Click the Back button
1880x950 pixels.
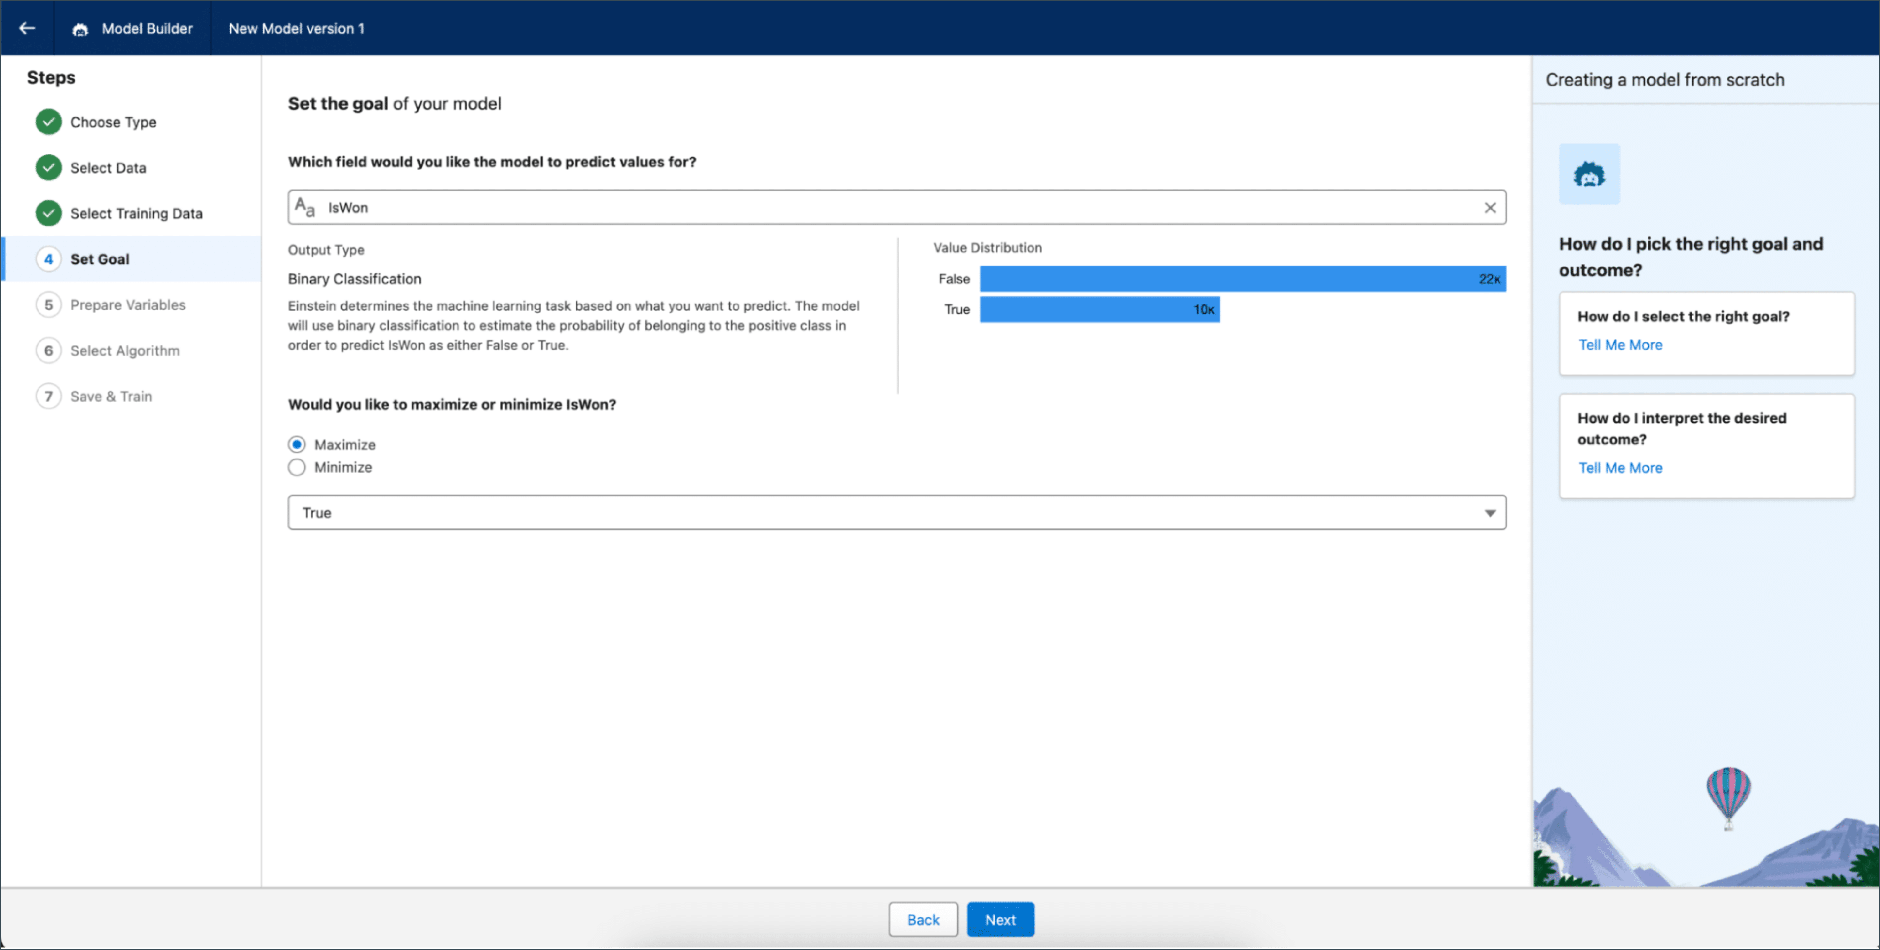pos(923,919)
